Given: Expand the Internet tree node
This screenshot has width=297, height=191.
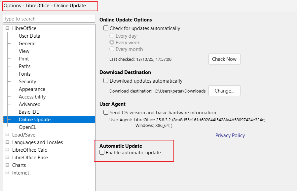Looking at the screenshot, I should tap(7, 173).
